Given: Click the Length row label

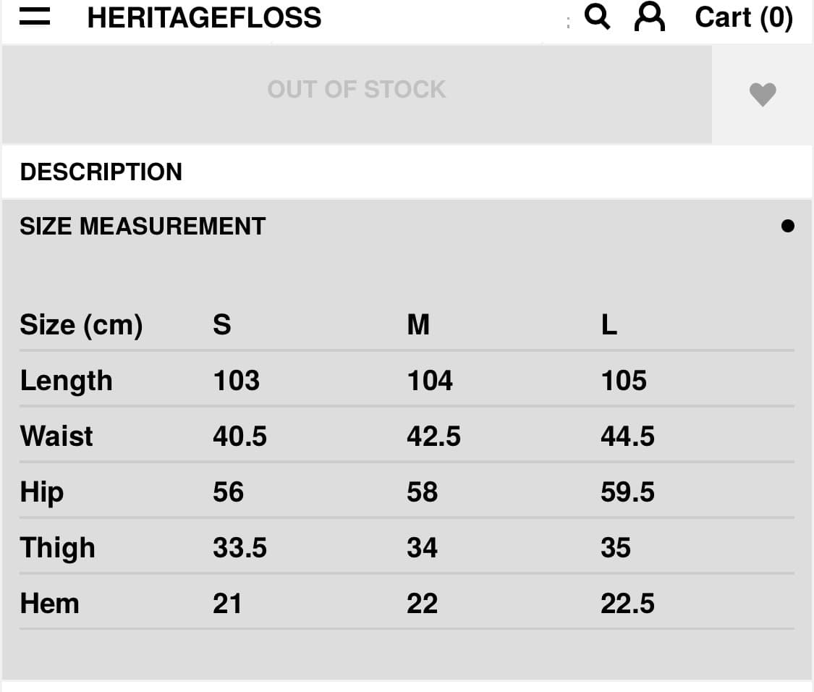Looking at the screenshot, I should pos(67,380).
